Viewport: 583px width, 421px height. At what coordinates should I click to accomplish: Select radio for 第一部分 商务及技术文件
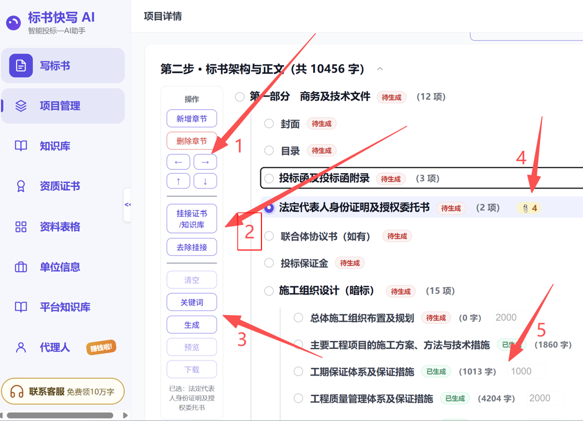pyautogui.click(x=240, y=97)
